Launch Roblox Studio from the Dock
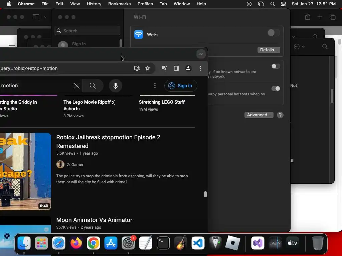Viewport: 342px width, 256px height. [x=233, y=243]
